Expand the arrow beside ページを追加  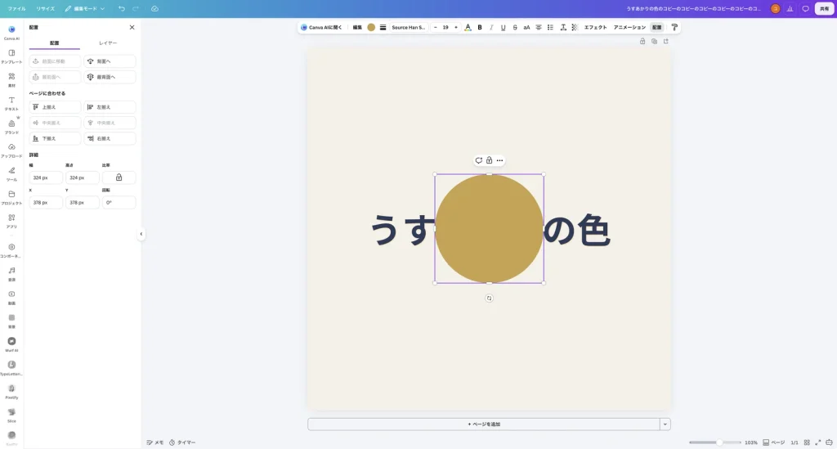click(x=665, y=424)
